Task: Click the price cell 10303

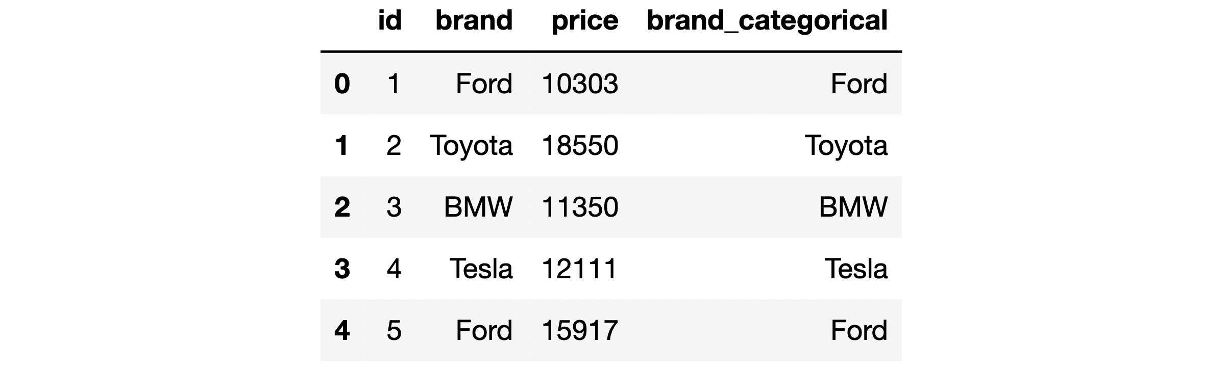Action: coord(580,84)
